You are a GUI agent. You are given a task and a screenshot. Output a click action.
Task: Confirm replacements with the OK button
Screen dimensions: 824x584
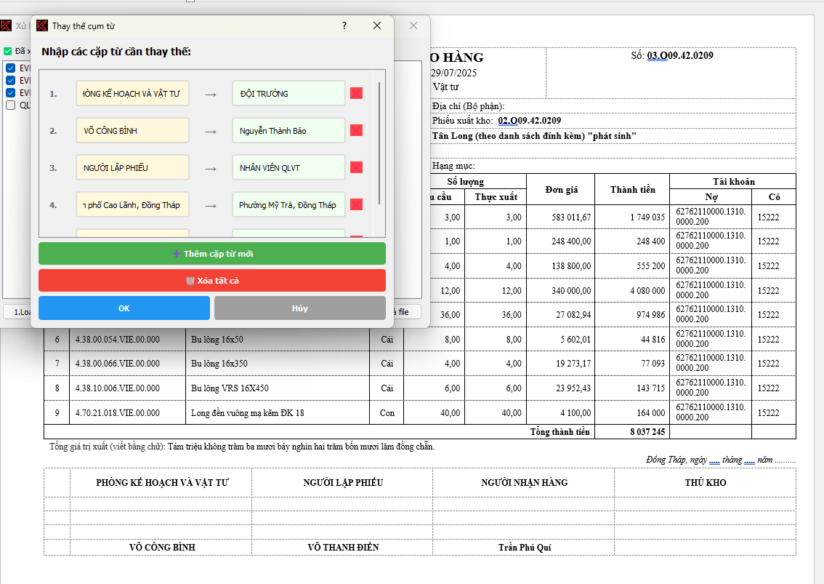pyautogui.click(x=124, y=308)
